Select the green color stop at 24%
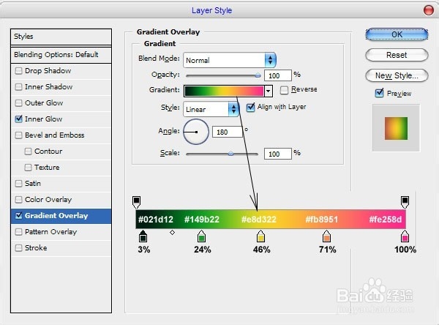Image resolution: width=439 pixels, height=325 pixels. point(202,236)
